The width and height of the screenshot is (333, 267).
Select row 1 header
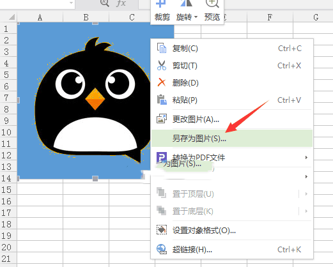(x=8, y=29)
